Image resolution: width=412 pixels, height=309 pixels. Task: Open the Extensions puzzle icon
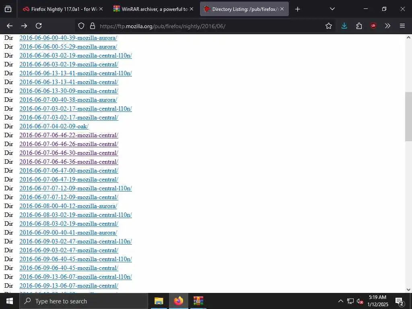[x=359, y=26]
